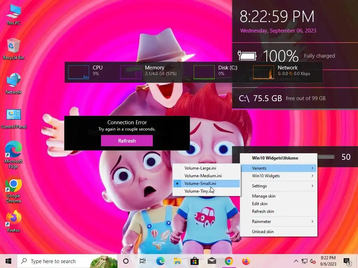Select Volume-Small.ini variant
Image resolution: width=358 pixels, height=268 pixels.
pyautogui.click(x=207, y=184)
